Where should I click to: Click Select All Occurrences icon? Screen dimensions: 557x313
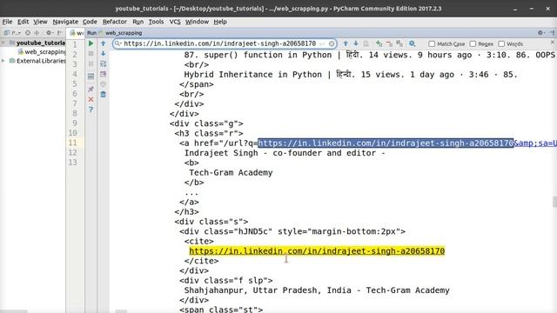click(x=399, y=43)
